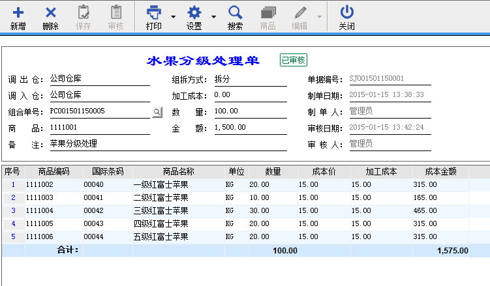The width and height of the screenshot is (490, 286).
Task: Click the lookup icon beside 组合单号
Action: (157, 112)
